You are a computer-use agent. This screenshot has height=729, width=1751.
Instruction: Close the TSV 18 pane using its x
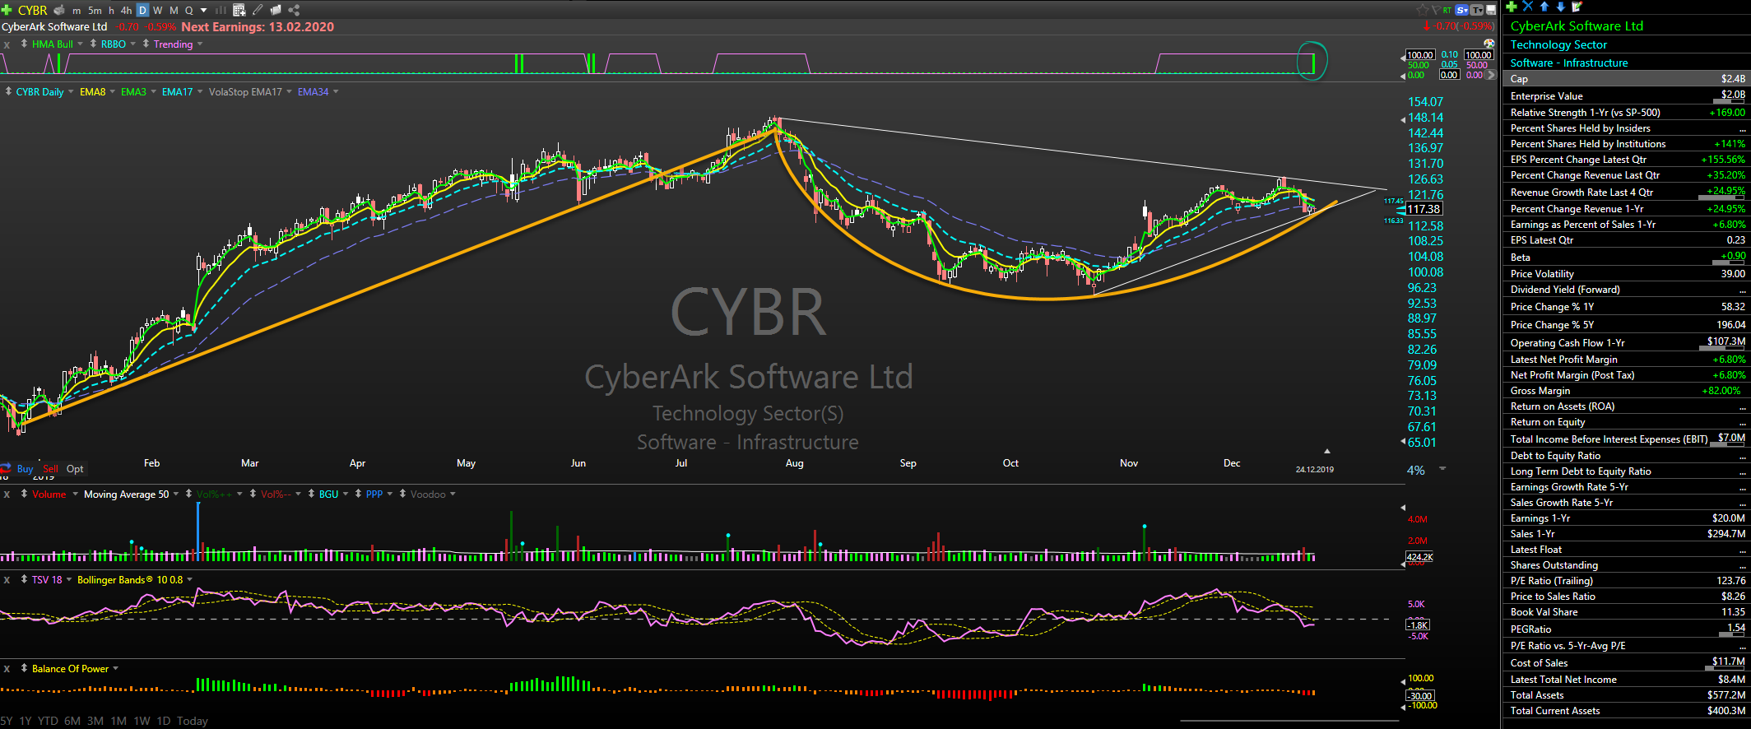(x=7, y=580)
